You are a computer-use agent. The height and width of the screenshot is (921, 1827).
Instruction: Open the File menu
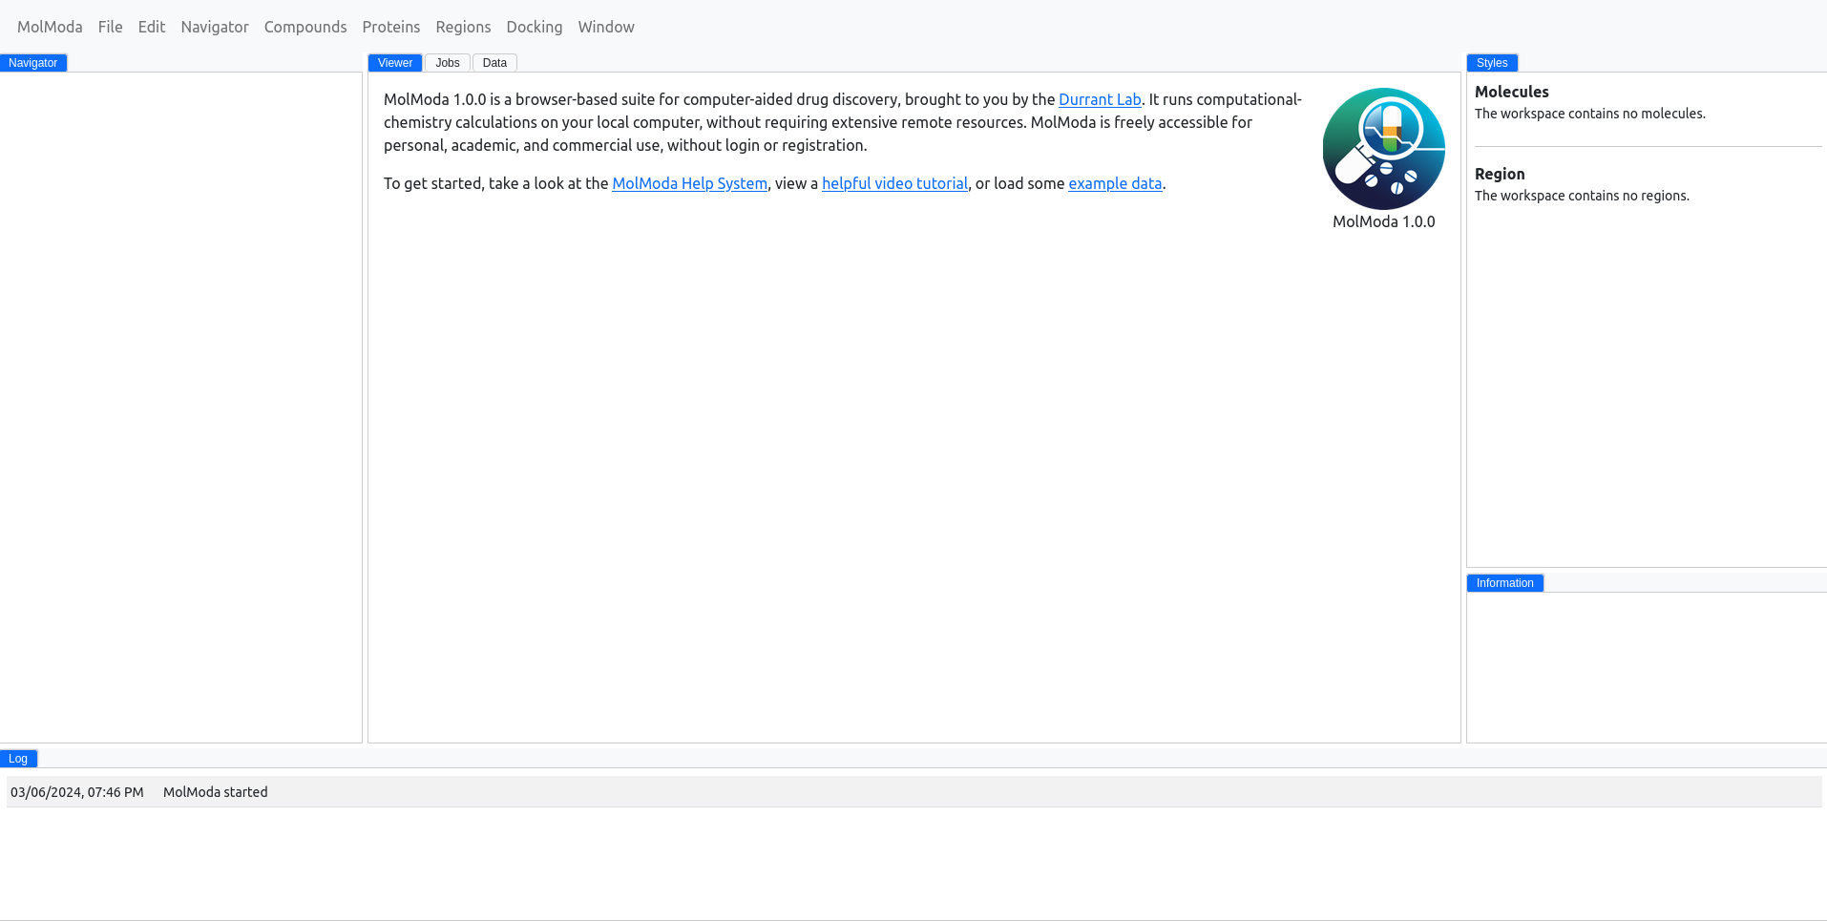[x=110, y=27]
